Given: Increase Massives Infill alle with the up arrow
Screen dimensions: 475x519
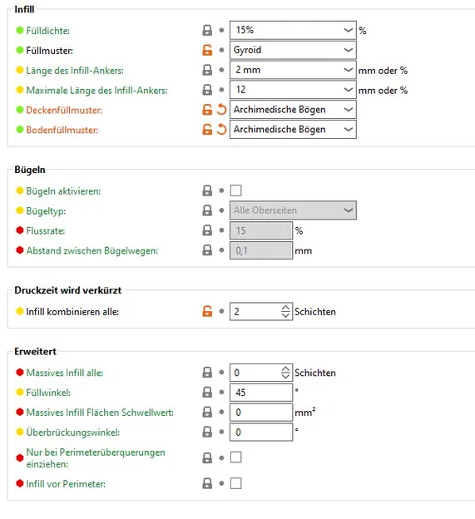Looking at the screenshot, I should 285,369.
